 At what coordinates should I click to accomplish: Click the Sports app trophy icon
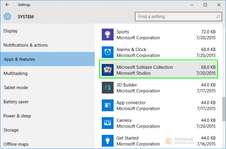pyautogui.click(x=108, y=34)
